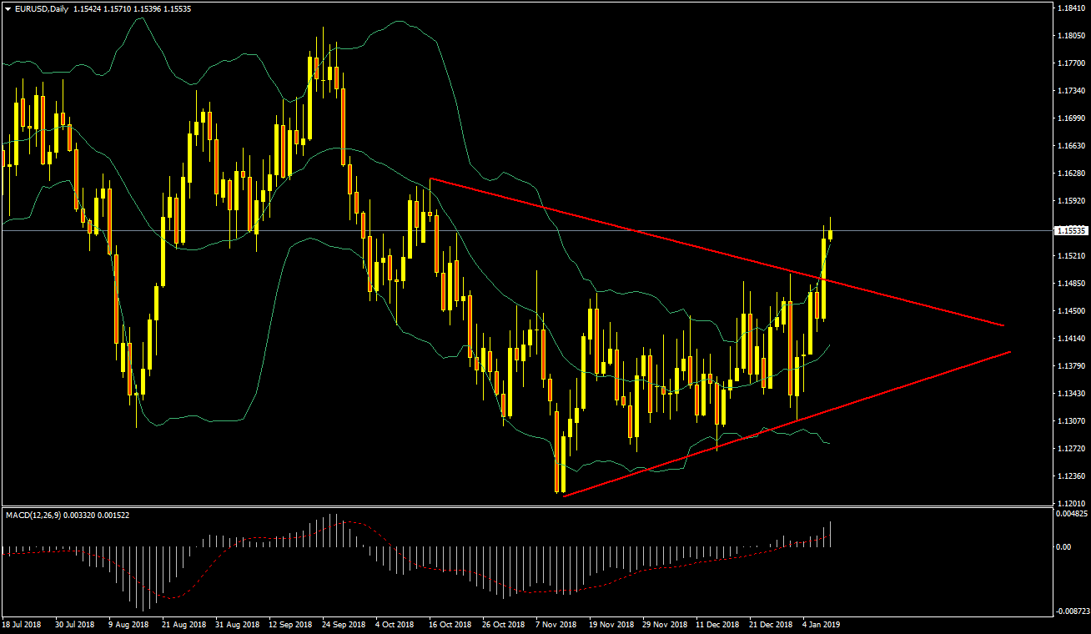The width and height of the screenshot is (1091, 634).
Task: Click the 4 Jan 2019 date label
Action: coord(822,624)
